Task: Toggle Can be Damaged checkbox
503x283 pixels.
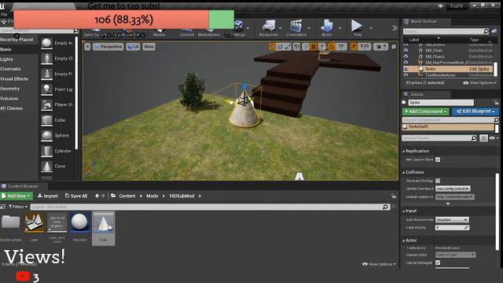Action: 438,263
